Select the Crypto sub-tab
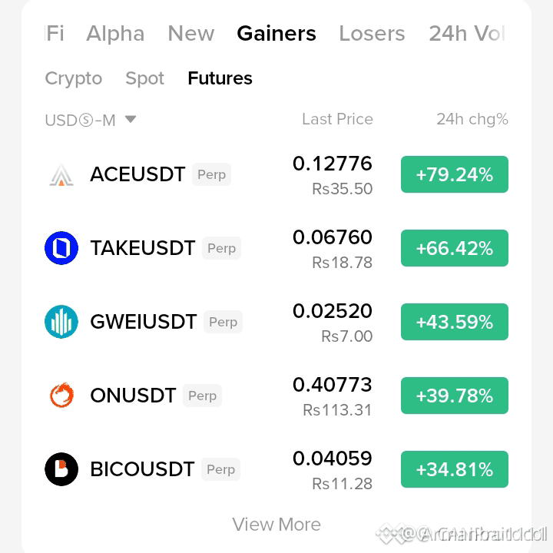The image size is (553, 553). pyautogui.click(x=74, y=78)
